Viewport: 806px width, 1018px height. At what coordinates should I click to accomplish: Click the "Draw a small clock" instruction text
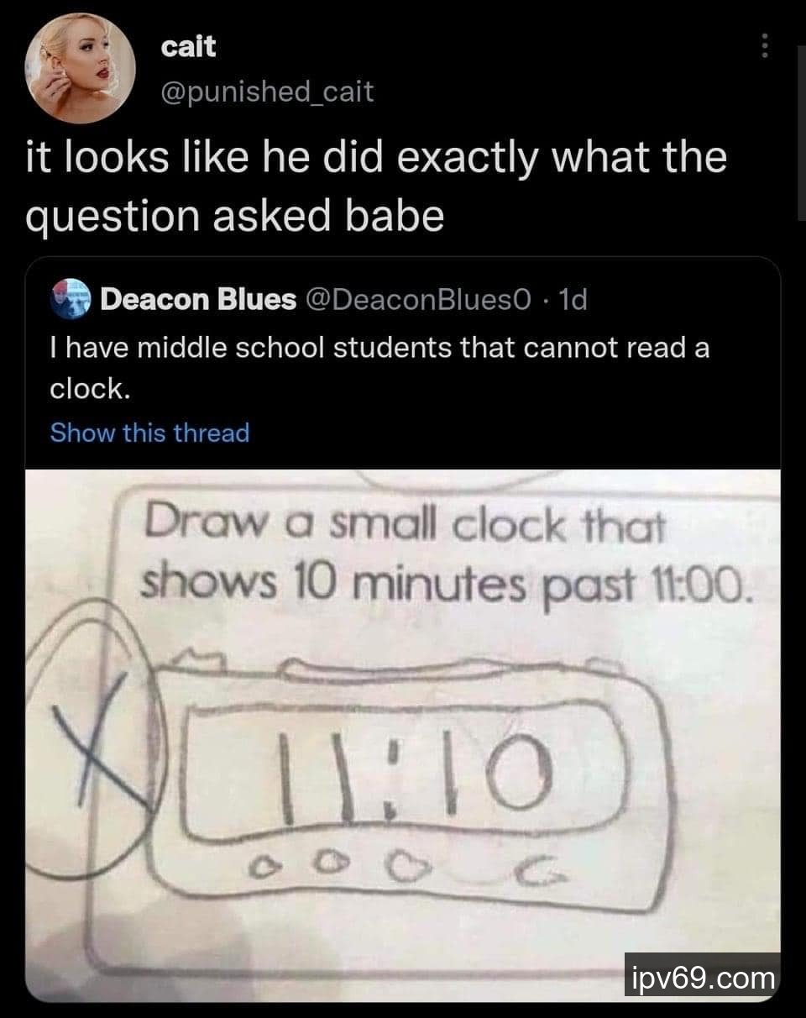(x=405, y=528)
